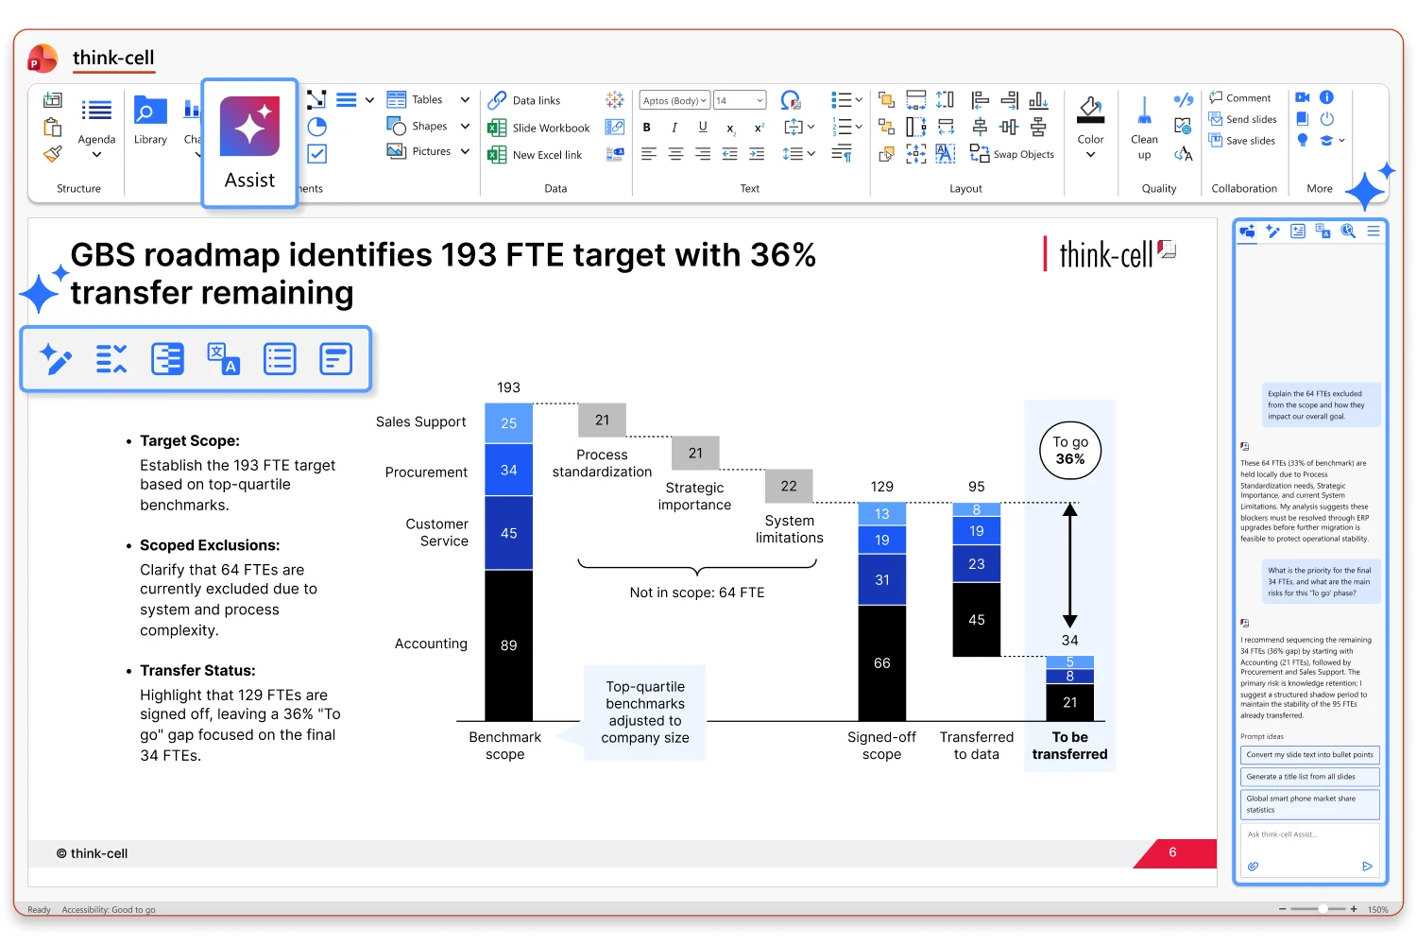Click the zoom in plus button
The image size is (1417, 945).
(1354, 909)
